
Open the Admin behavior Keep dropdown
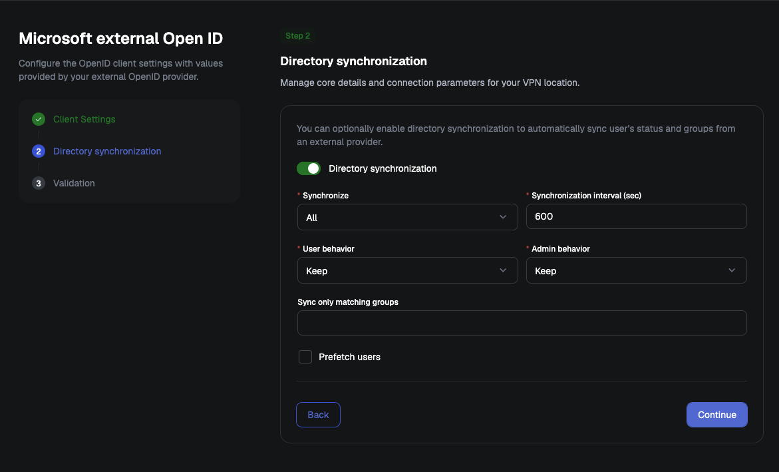637,270
